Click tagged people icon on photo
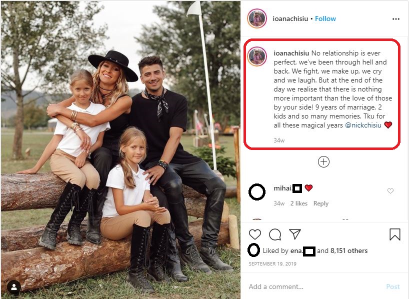 click(14, 287)
